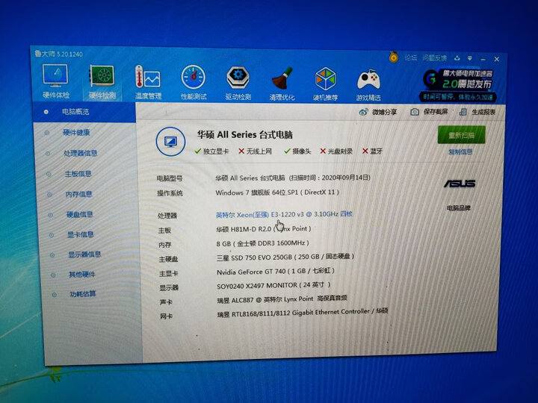Click the 8 GB 金士顿 DDR3 memory text
Viewport: 538px width, 403px height.
pos(263,243)
